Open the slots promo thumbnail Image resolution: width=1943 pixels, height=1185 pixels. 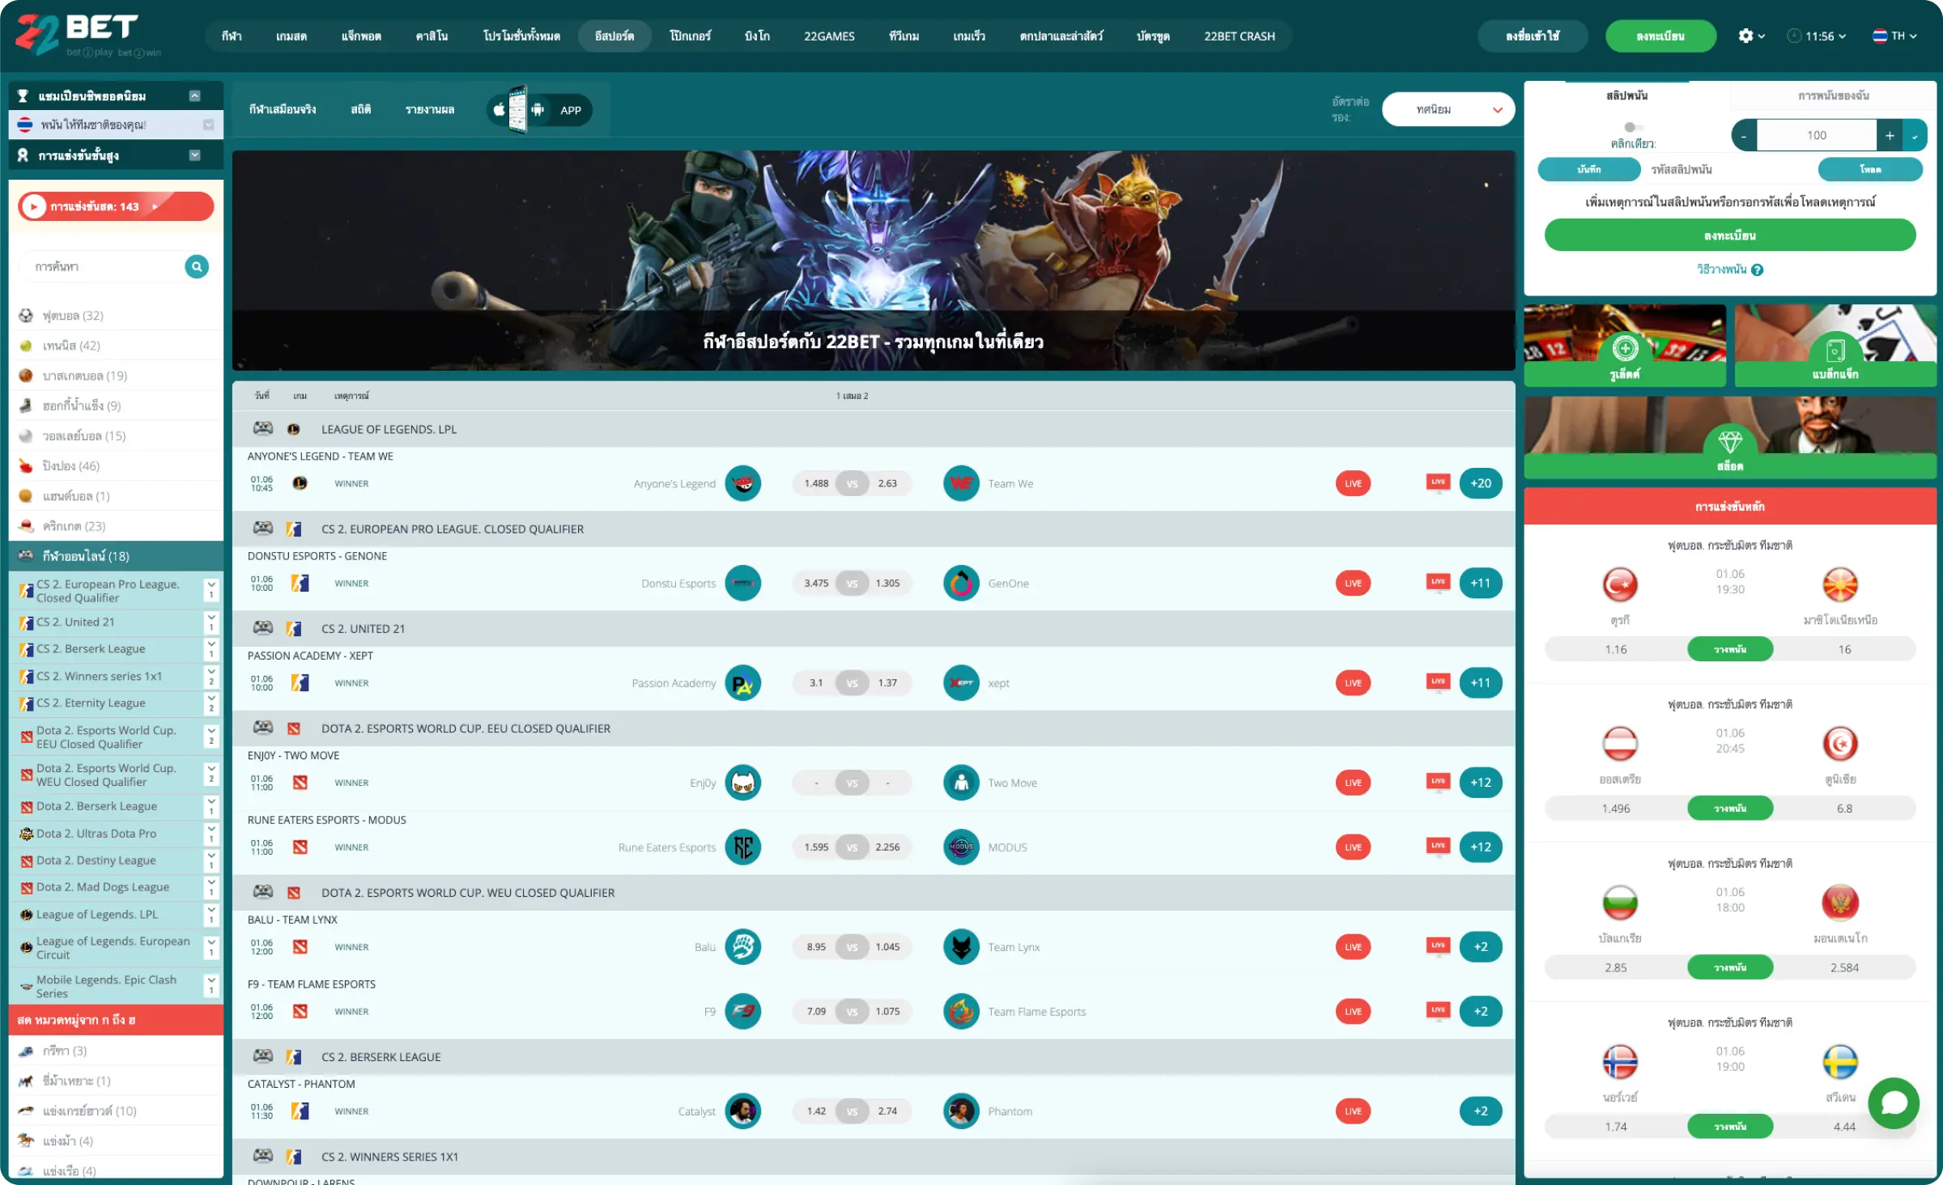[1730, 437]
